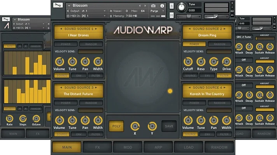The image size is (277, 155).
Task: Click next arrow on Sound Source 1
Action: (x=96, y=29)
